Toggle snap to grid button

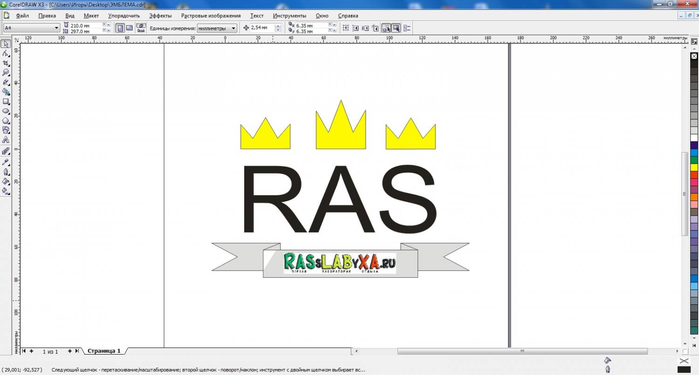tap(346, 28)
